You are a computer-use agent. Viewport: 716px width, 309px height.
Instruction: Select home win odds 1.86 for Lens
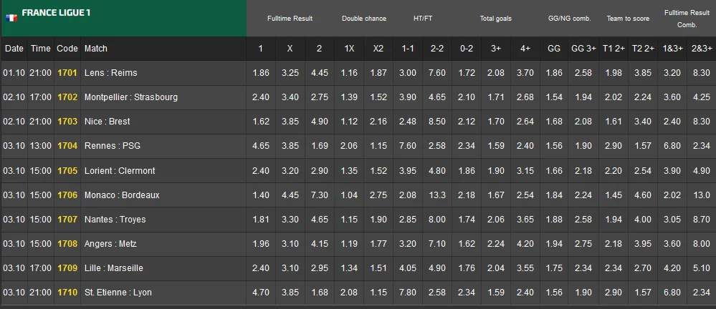(x=261, y=73)
